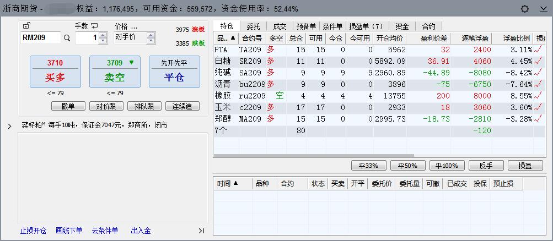Click the RM209 contract code input field
The width and height of the screenshot is (553, 241).
point(40,38)
